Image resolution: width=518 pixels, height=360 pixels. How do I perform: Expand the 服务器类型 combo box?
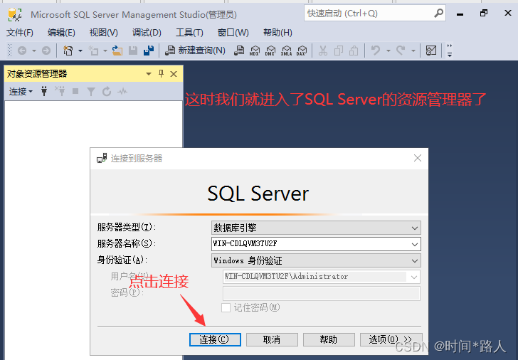tap(316, 228)
